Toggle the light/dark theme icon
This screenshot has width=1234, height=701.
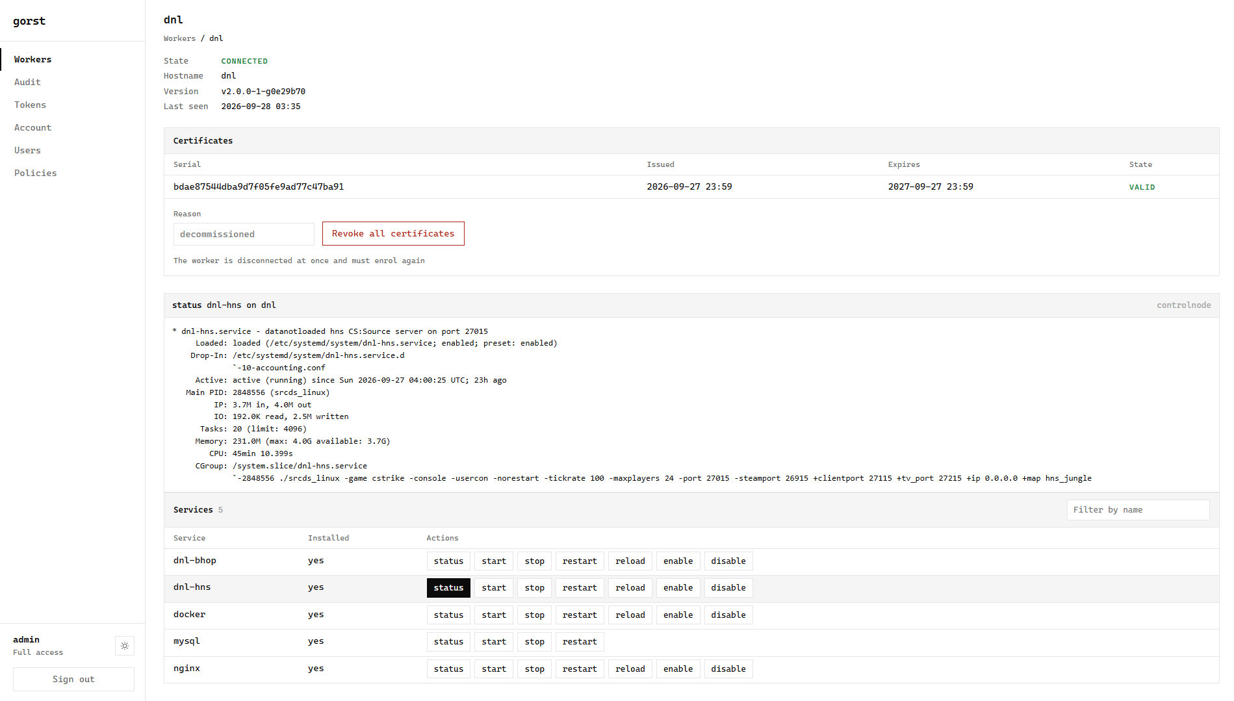pyautogui.click(x=125, y=646)
